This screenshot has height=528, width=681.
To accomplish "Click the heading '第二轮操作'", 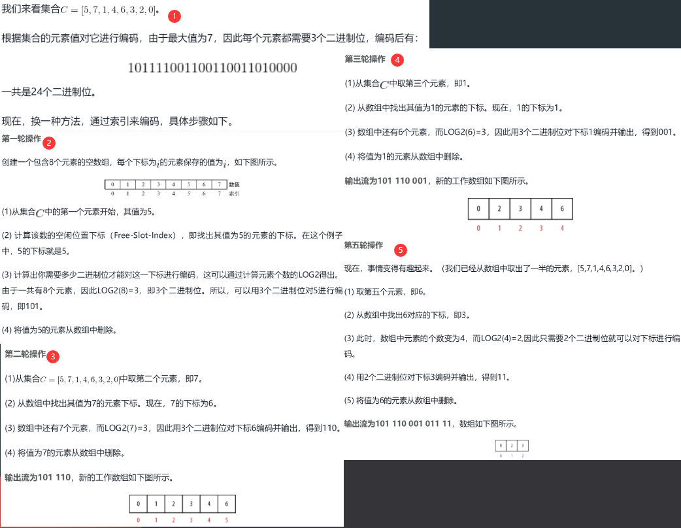I will pyautogui.click(x=25, y=354).
